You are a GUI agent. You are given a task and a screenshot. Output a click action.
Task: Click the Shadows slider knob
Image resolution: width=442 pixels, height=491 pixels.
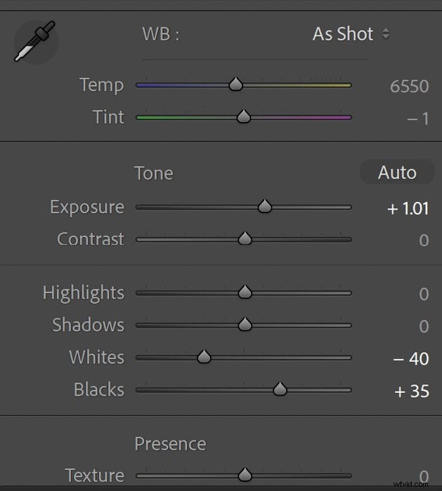pyautogui.click(x=245, y=324)
